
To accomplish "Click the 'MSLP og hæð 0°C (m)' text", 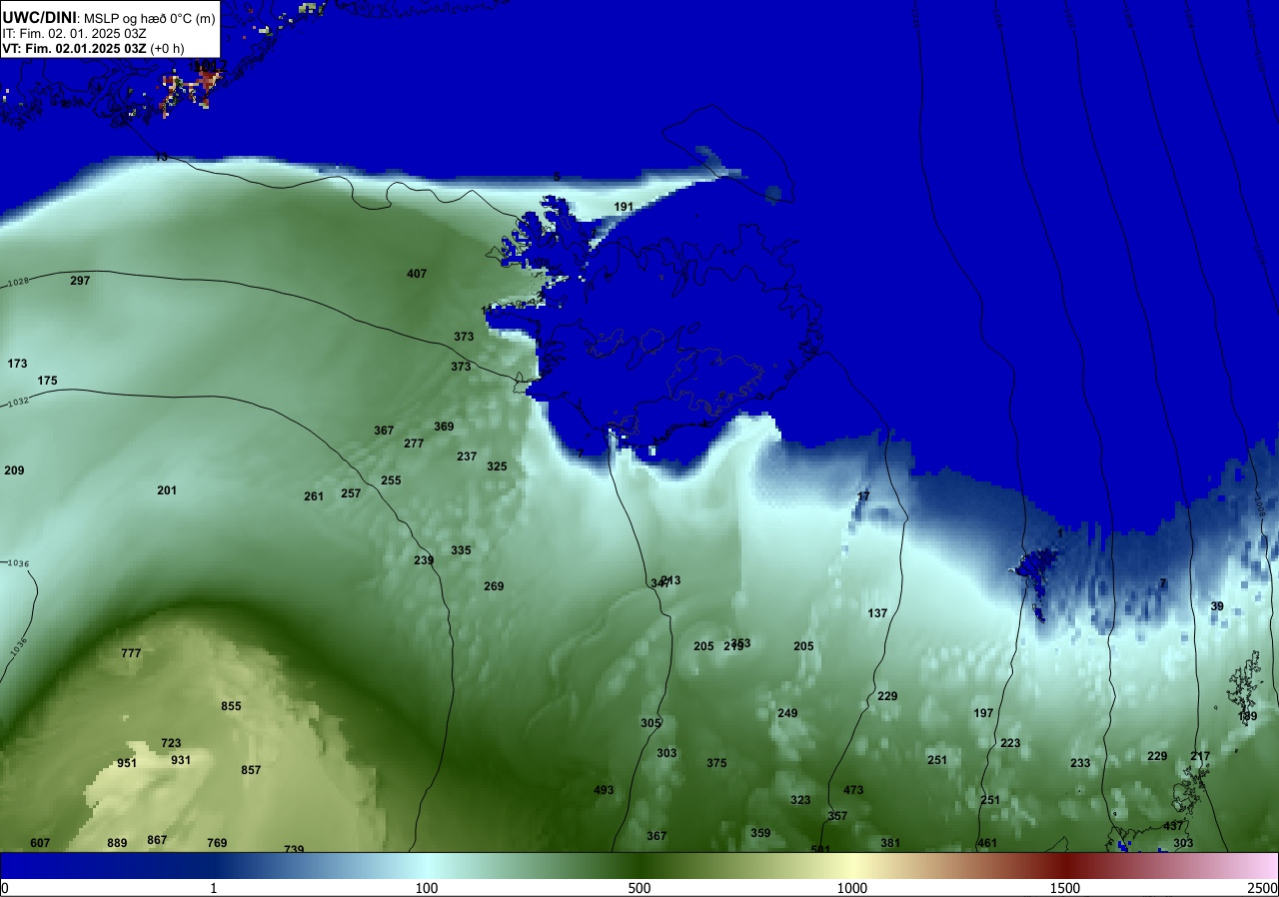I will click(149, 18).
